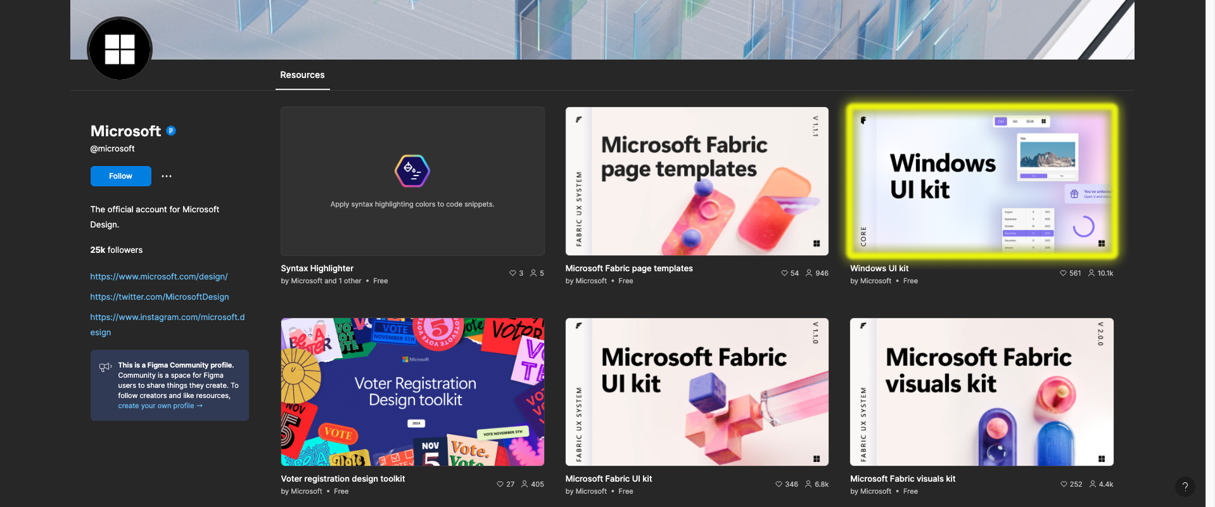Click the 4.4k users count on Fabric visuals kit
1215x507 pixels.
click(x=1106, y=484)
